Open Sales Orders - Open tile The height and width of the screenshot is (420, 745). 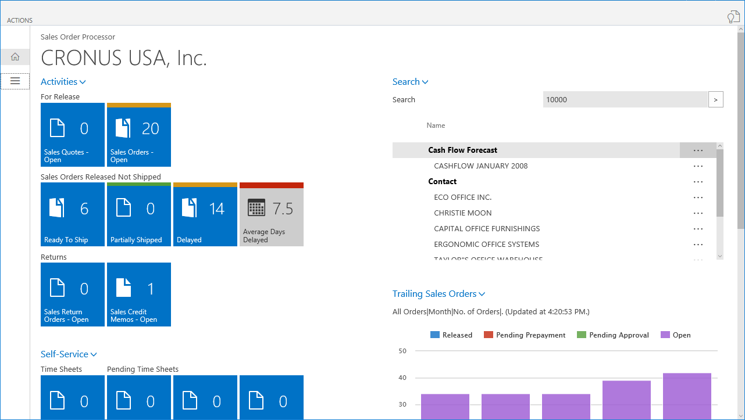point(139,135)
